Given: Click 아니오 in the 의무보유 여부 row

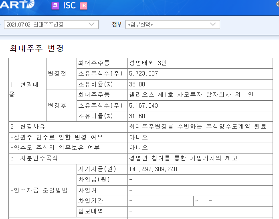Looking at the screenshot, I should 138,147.
